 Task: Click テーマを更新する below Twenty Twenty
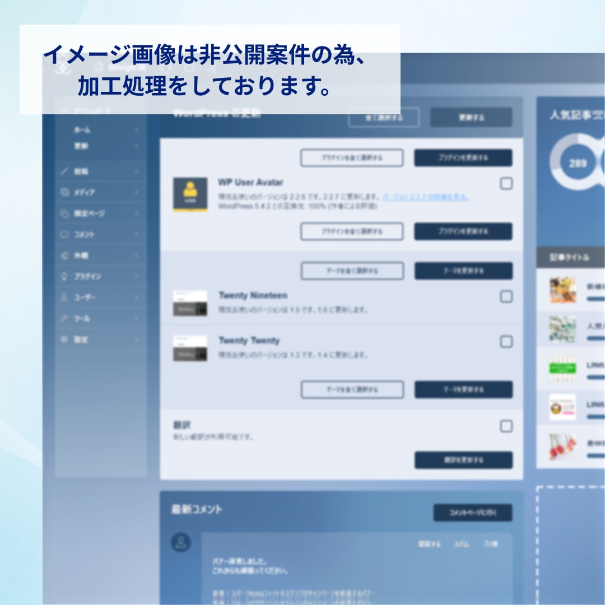pos(463,390)
